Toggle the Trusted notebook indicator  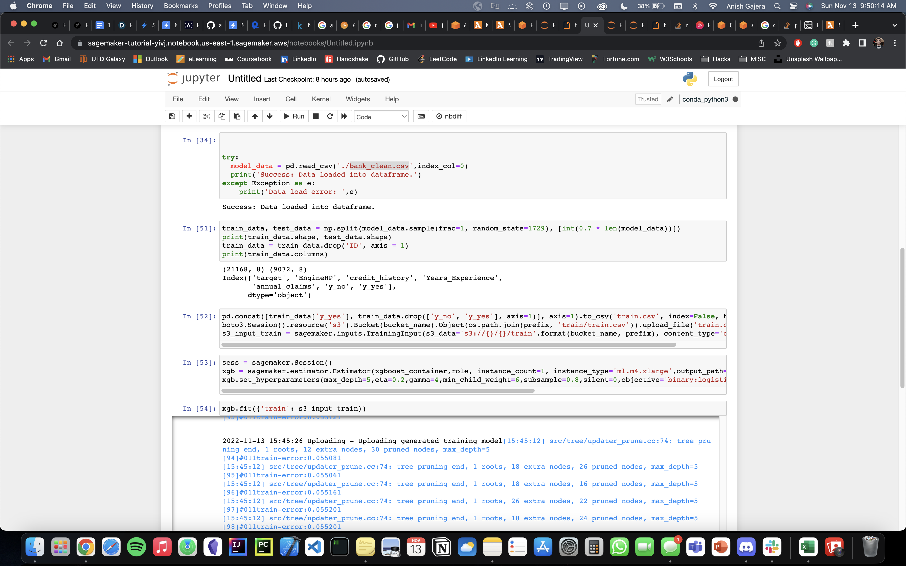(648, 99)
